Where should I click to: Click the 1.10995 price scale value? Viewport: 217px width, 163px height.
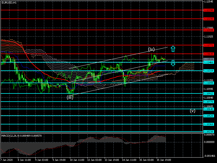(x=209, y=89)
